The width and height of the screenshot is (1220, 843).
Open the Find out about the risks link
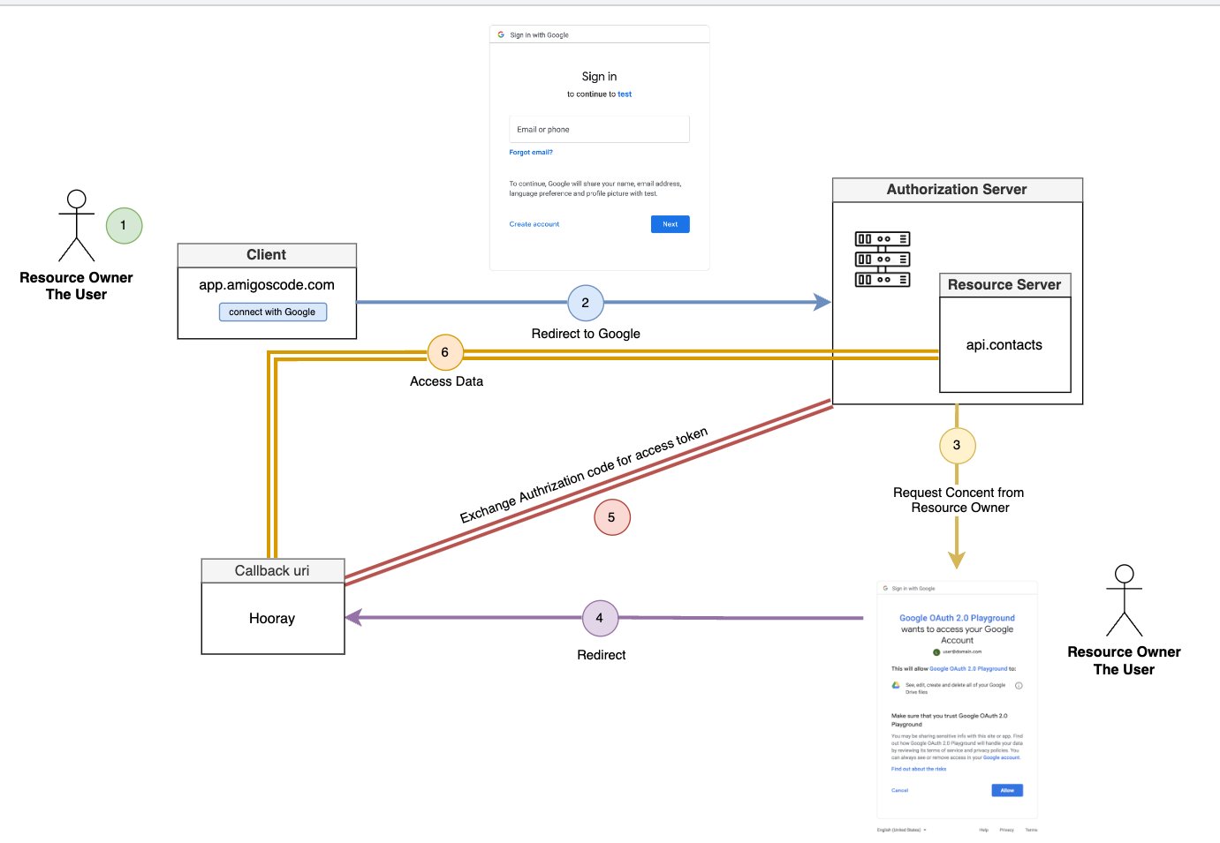pos(919,769)
